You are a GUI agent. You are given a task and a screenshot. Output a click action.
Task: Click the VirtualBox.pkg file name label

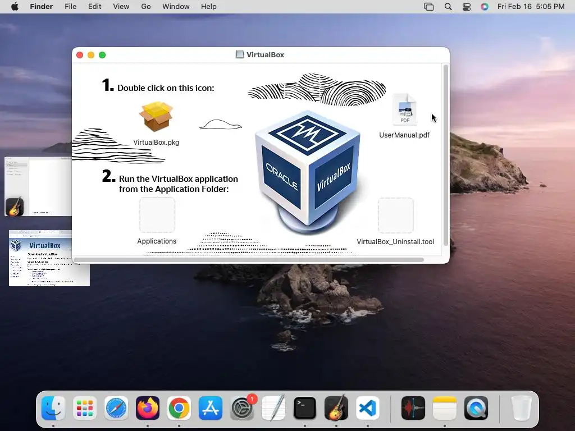(x=156, y=142)
